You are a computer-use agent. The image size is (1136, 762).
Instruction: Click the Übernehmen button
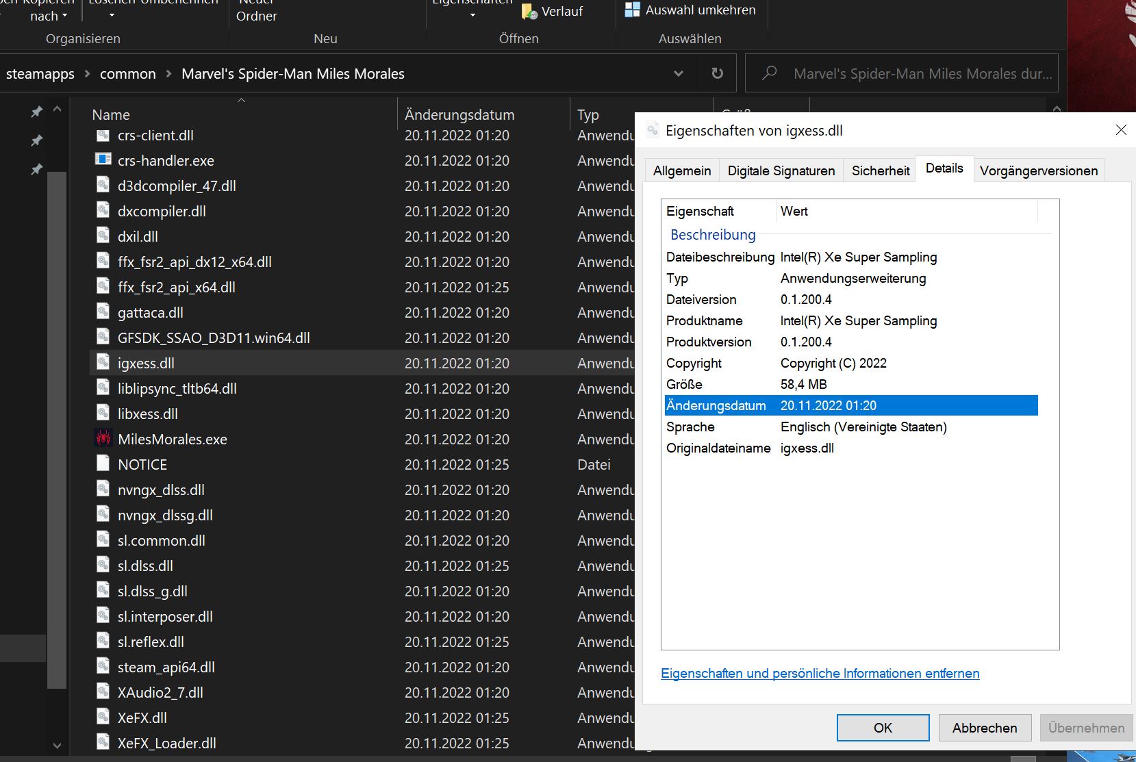pos(1086,728)
